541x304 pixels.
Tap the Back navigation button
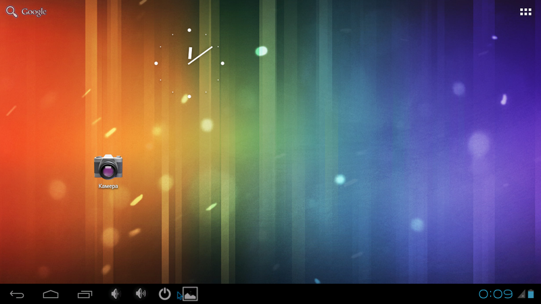17,295
